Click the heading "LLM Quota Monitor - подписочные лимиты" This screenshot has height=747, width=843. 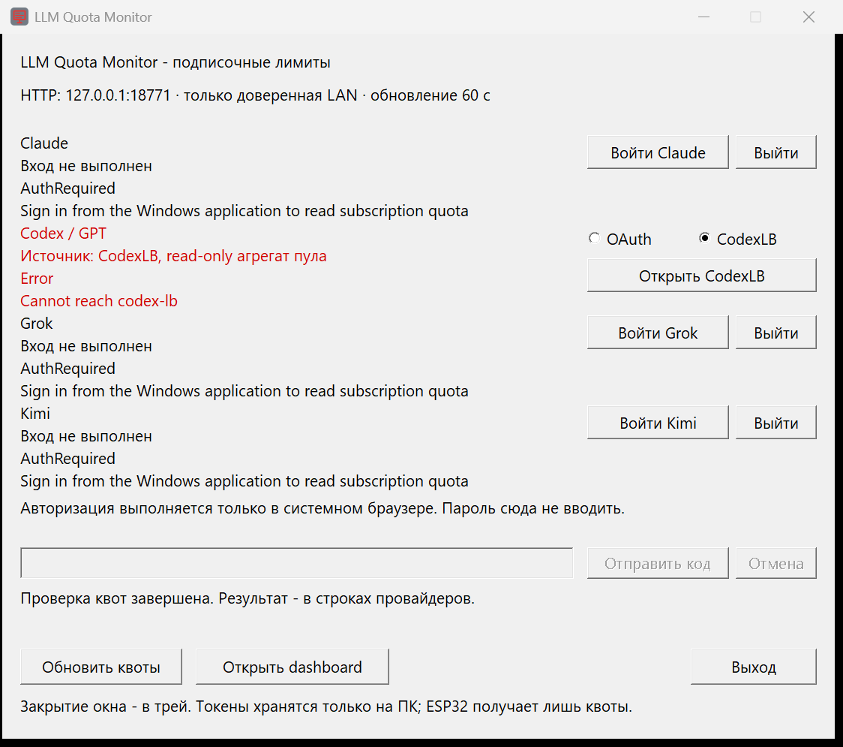175,62
